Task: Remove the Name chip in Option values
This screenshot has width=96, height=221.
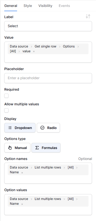Action: click(22, 204)
